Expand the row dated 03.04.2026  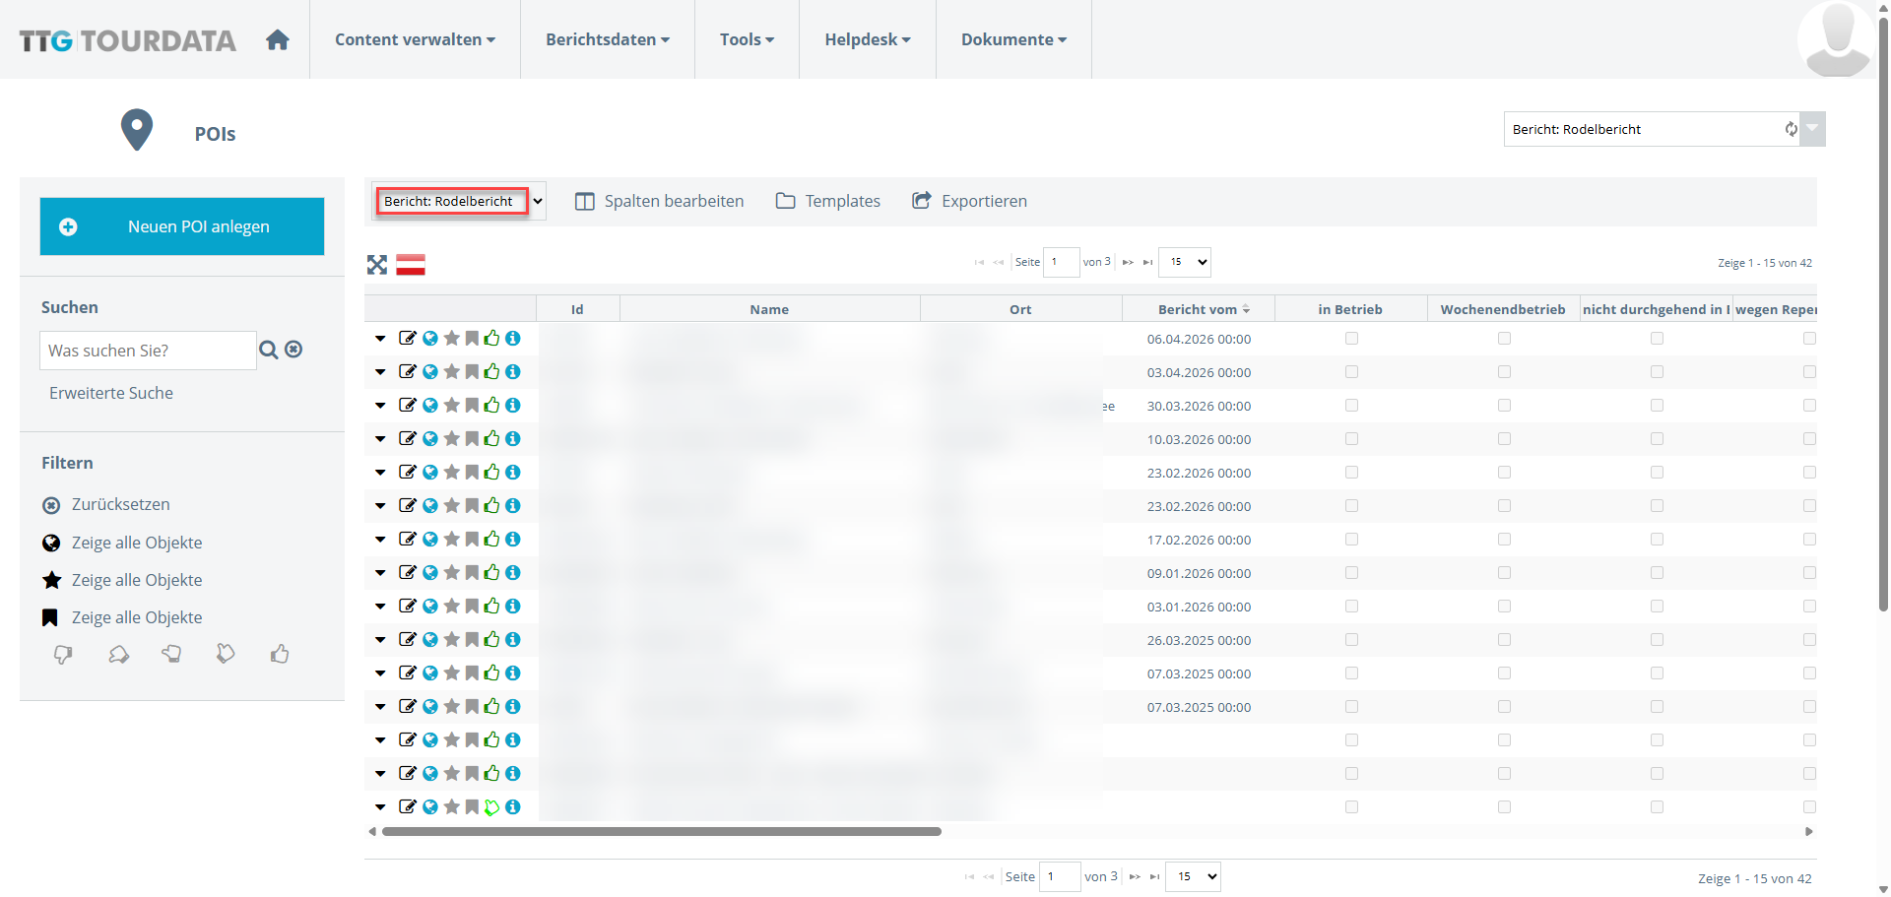(x=380, y=372)
